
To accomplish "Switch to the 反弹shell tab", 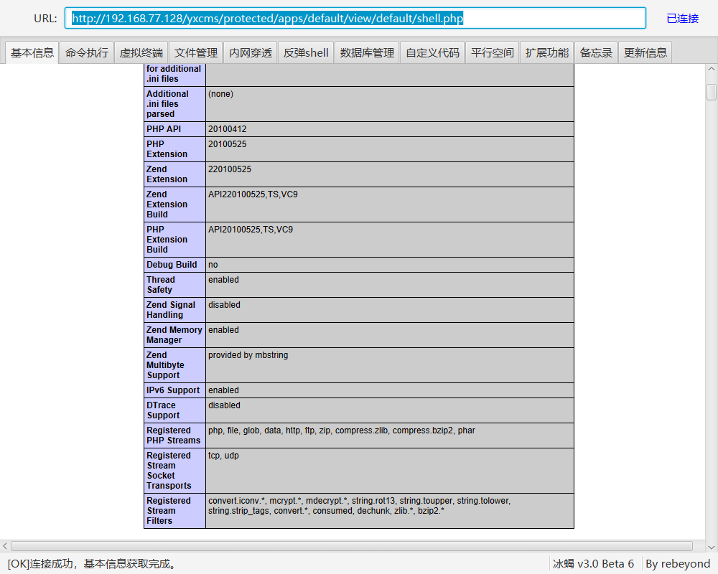I will coord(305,52).
